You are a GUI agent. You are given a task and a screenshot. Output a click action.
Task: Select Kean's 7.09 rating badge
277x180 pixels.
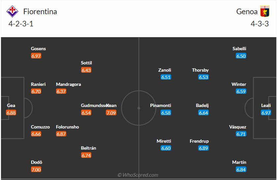tap(111, 113)
